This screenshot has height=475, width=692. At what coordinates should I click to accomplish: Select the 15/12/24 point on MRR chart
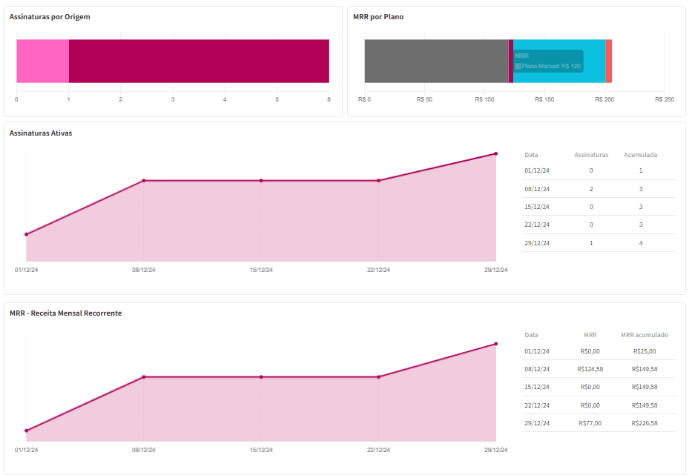tap(261, 377)
